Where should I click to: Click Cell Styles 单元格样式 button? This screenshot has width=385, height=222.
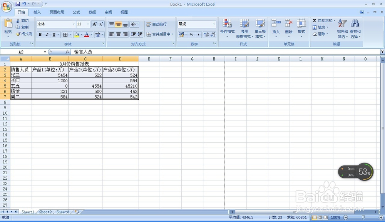coord(260,28)
